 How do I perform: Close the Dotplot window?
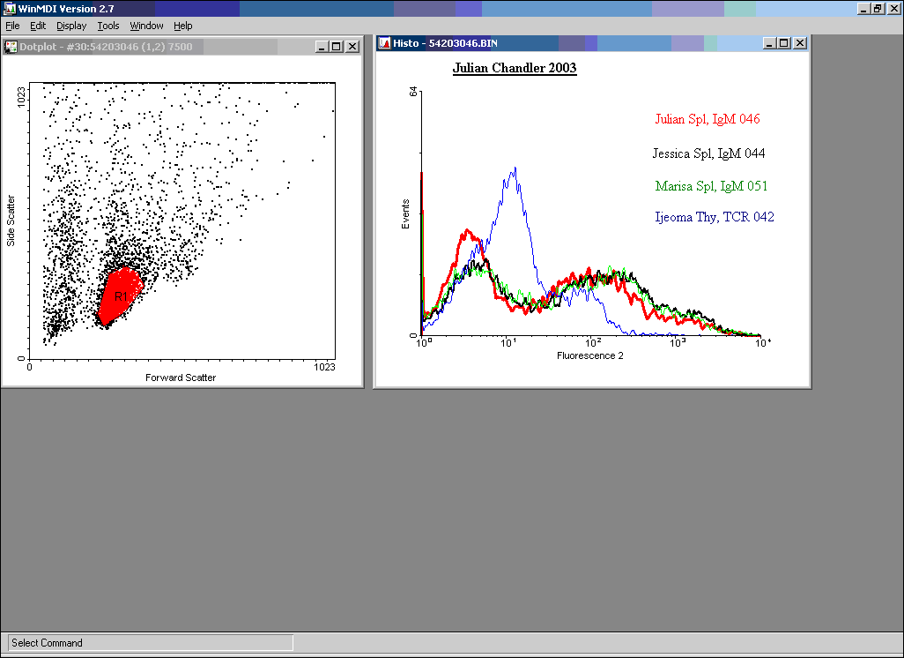(x=352, y=47)
